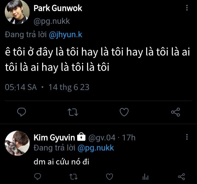This screenshot has height=184, width=197.
Task: Reply to Park Gunwok's tweet
Action: click(21, 112)
